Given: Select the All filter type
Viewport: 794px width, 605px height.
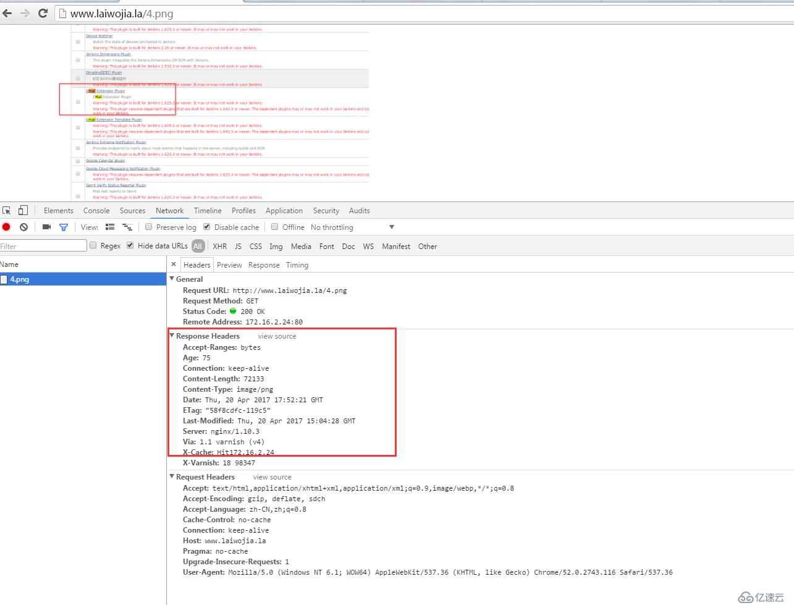Looking at the screenshot, I should tap(198, 246).
